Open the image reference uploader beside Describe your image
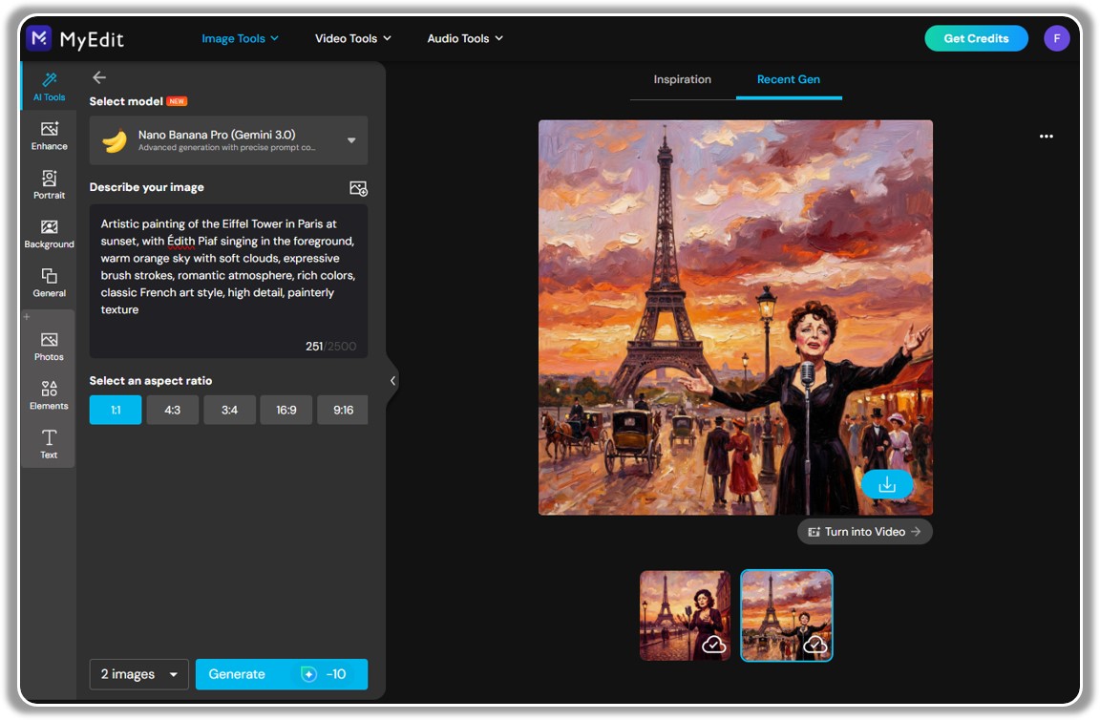This screenshot has height=720, width=1100. (357, 188)
